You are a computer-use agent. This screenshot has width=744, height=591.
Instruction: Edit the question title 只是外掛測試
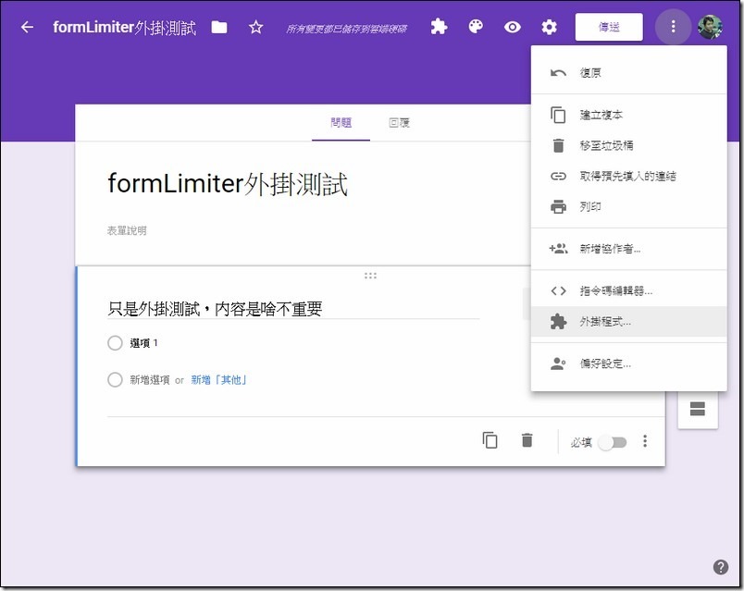click(292, 309)
